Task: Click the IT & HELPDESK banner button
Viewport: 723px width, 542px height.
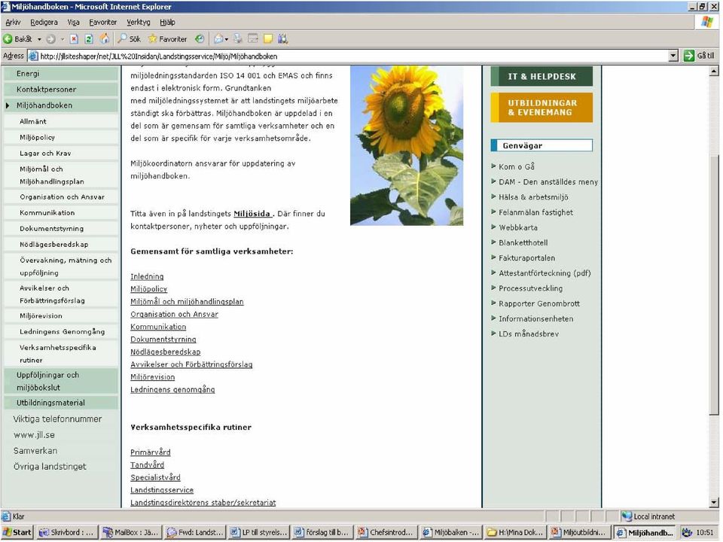Action: pyautogui.click(x=541, y=77)
